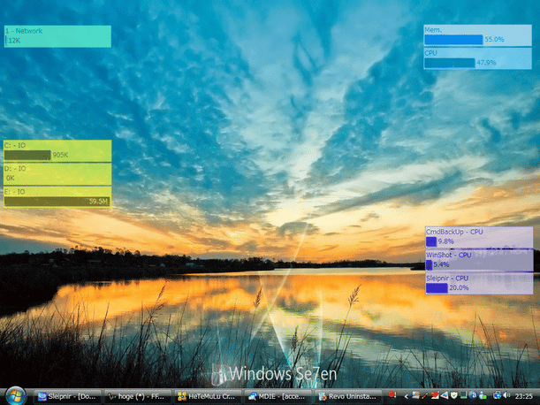The height and width of the screenshot is (405, 540).
Task: Open the volume speaker tray icon
Action: click(x=506, y=395)
